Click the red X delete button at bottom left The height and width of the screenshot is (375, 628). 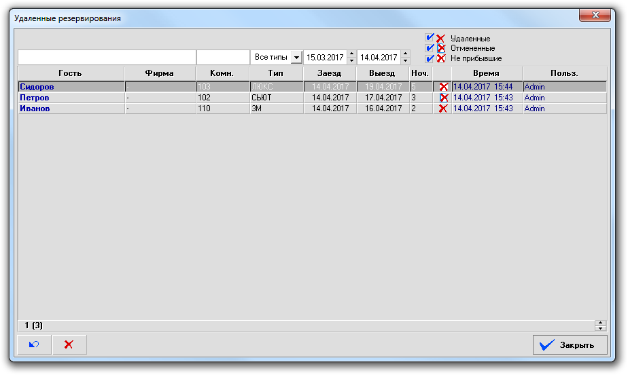[69, 344]
